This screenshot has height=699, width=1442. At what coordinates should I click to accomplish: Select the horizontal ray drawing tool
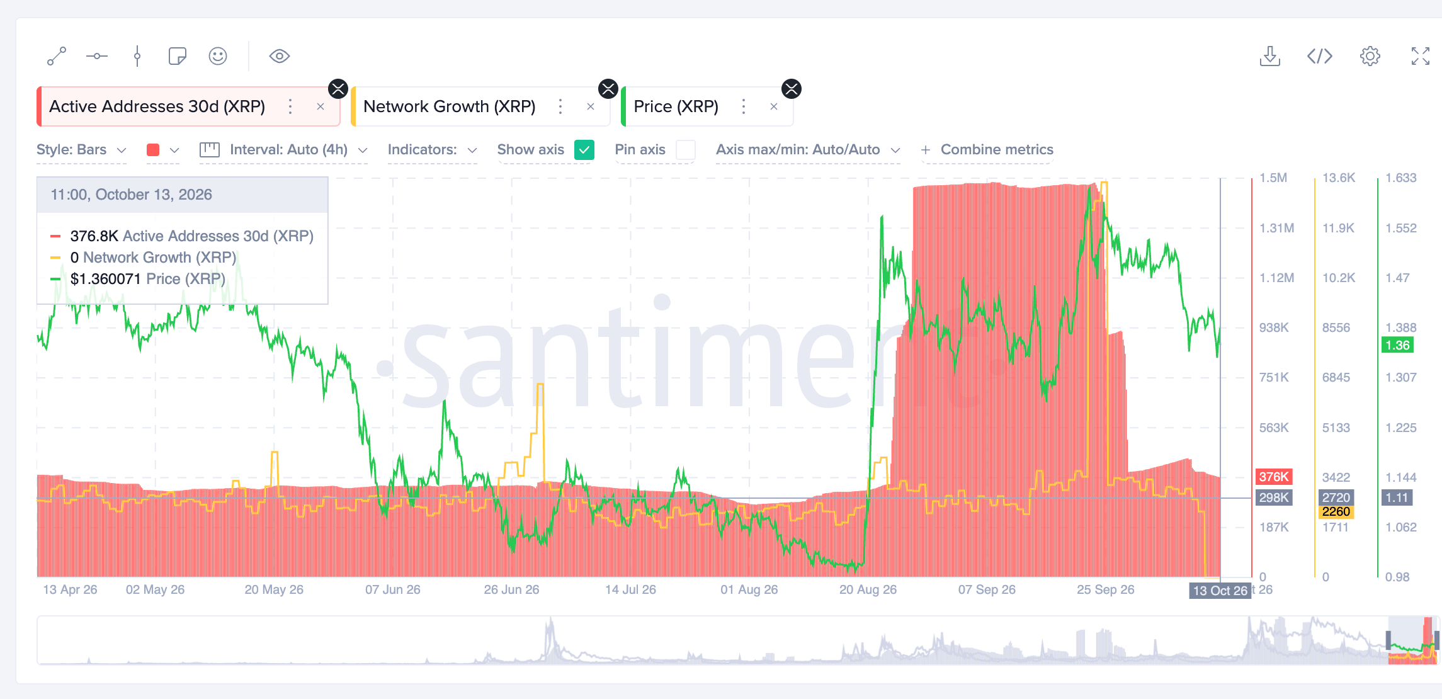(97, 56)
